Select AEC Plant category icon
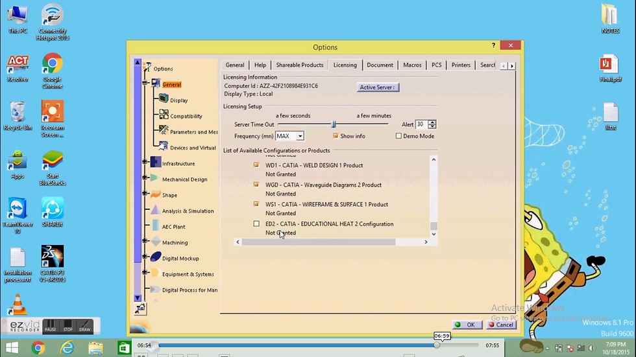The height and width of the screenshot is (357, 636). [x=155, y=225]
